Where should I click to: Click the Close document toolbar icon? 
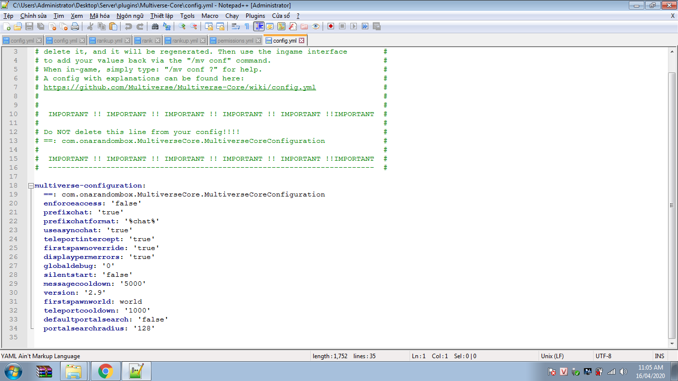tap(52, 26)
